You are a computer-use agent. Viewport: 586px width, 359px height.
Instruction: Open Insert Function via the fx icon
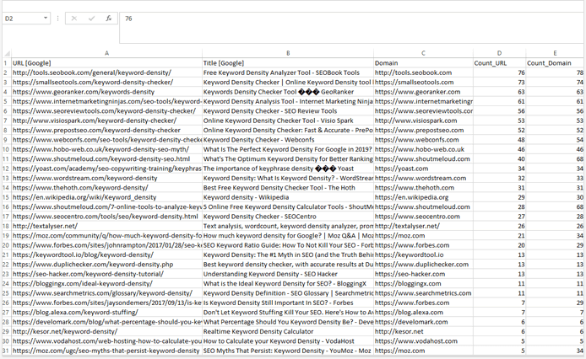[108, 19]
